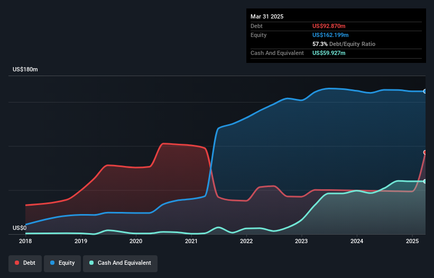
Task: Click the US$59.927m cash value
Action: (329, 53)
